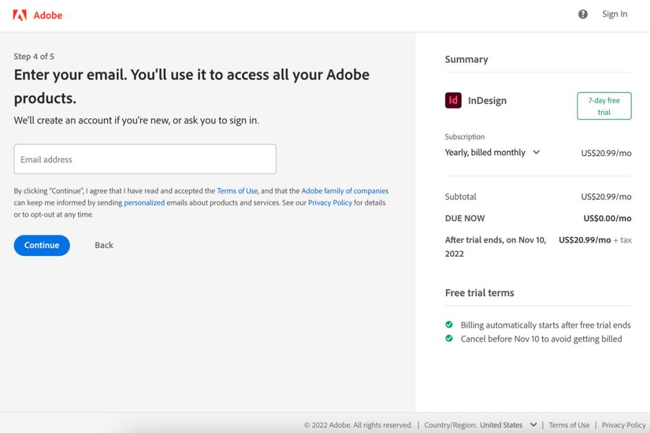Click the Adobe wordmark text
Viewport: 650px width, 433px height.
48,15
